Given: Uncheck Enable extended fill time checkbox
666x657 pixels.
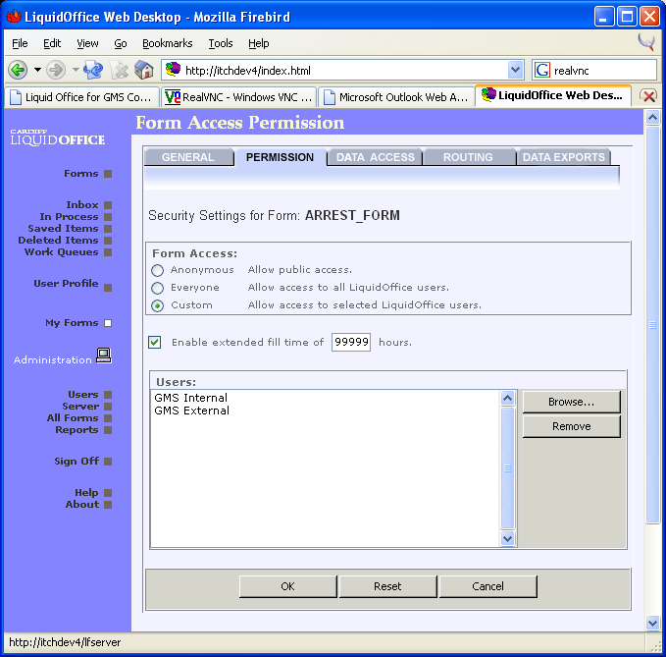Looking at the screenshot, I should [x=155, y=342].
